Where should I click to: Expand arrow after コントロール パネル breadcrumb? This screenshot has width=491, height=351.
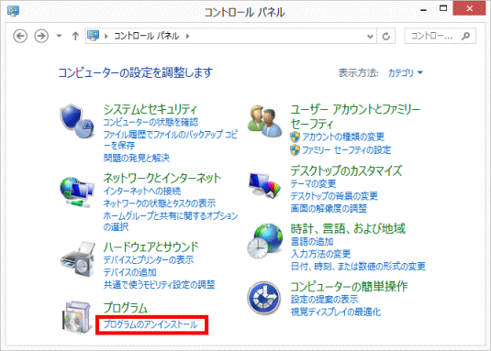[x=187, y=37]
